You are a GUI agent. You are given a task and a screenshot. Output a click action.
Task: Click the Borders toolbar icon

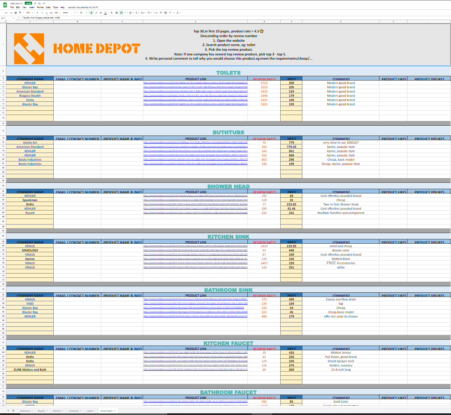click(x=117, y=13)
